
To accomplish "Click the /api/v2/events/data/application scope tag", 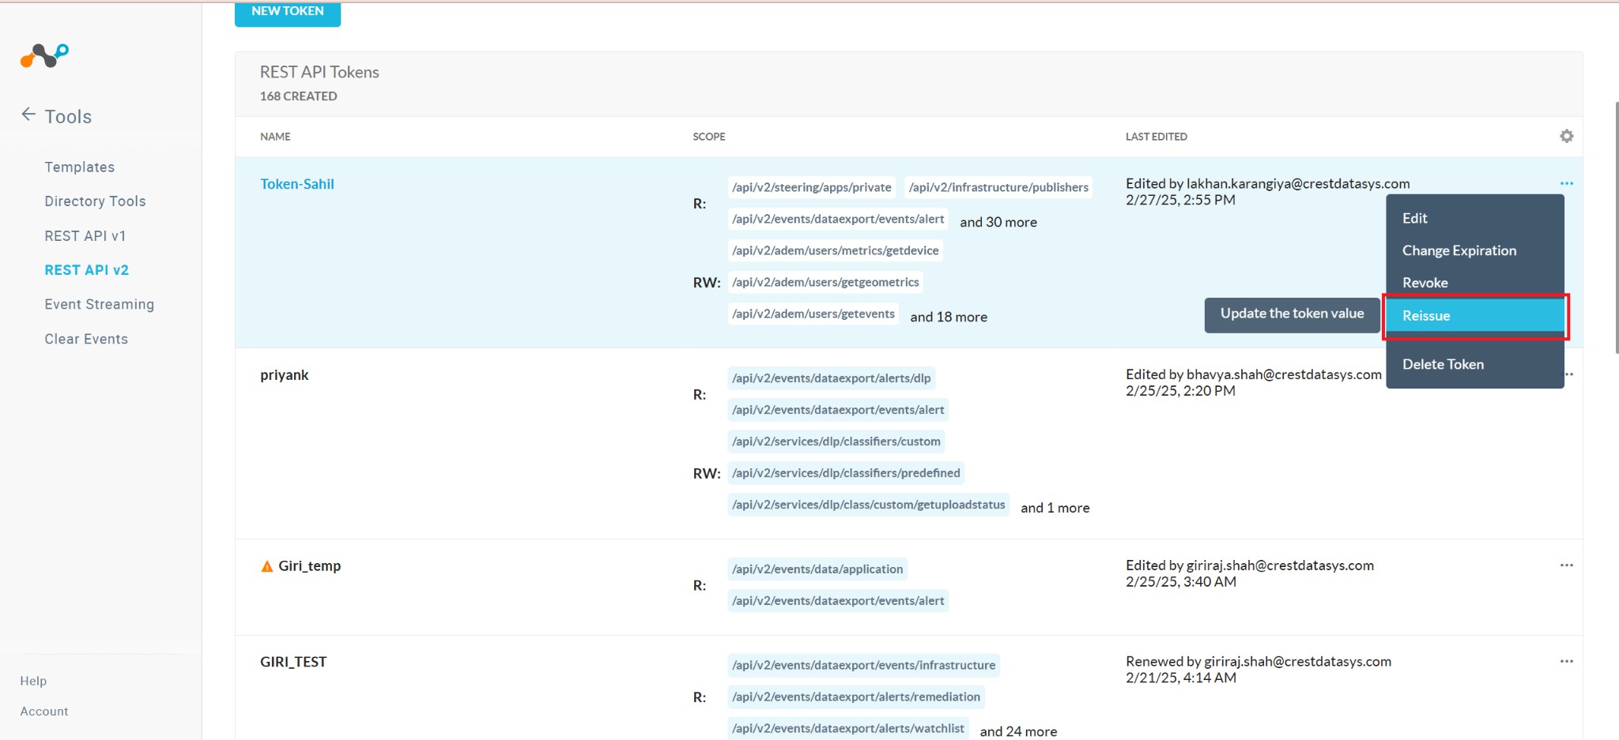I will pos(817,569).
